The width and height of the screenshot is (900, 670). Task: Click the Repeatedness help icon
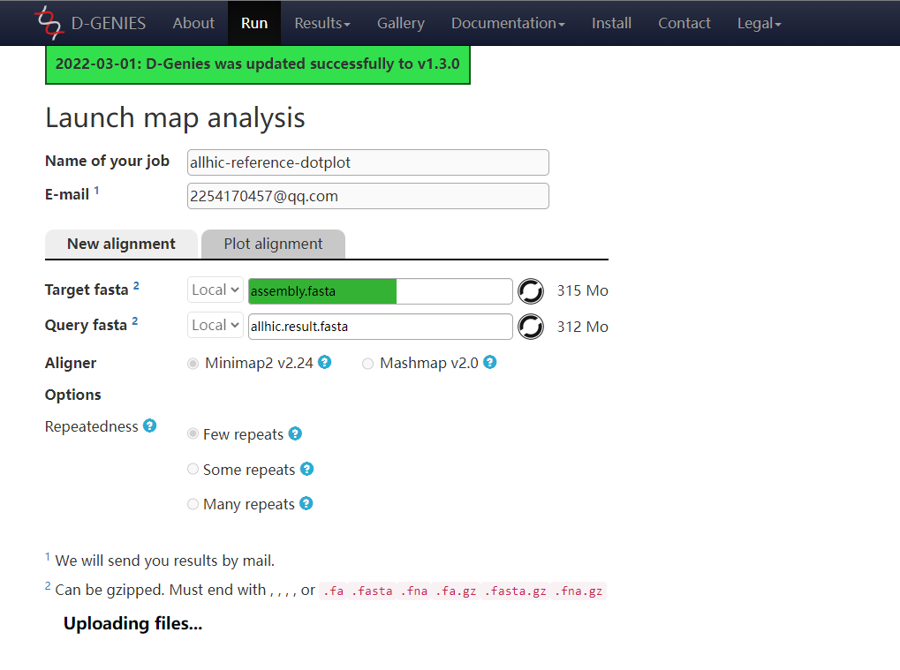click(150, 426)
